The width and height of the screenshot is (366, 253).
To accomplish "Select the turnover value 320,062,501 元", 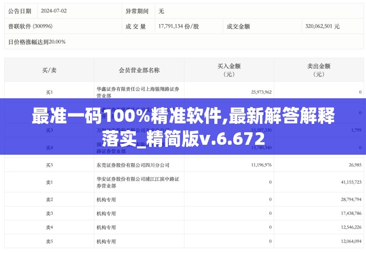I will pos(323,26).
